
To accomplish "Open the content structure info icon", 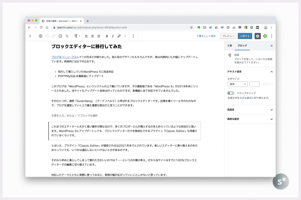I will [60, 36].
